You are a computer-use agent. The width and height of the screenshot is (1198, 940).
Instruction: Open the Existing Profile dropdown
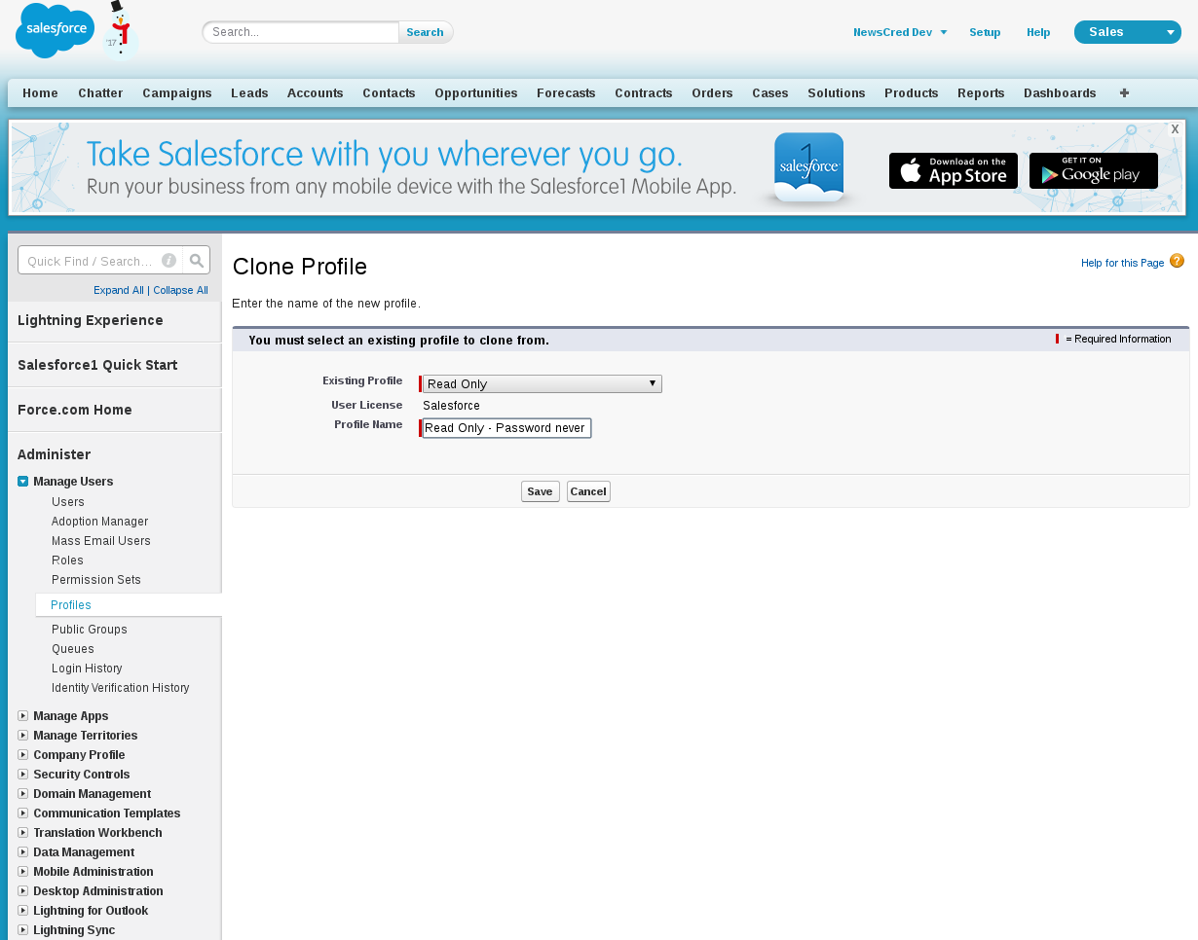pos(543,384)
